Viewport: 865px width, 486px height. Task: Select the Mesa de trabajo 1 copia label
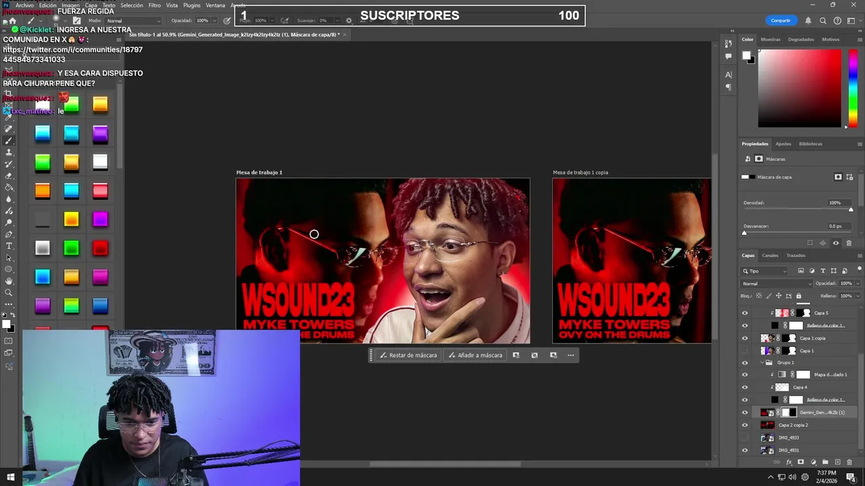(580, 172)
